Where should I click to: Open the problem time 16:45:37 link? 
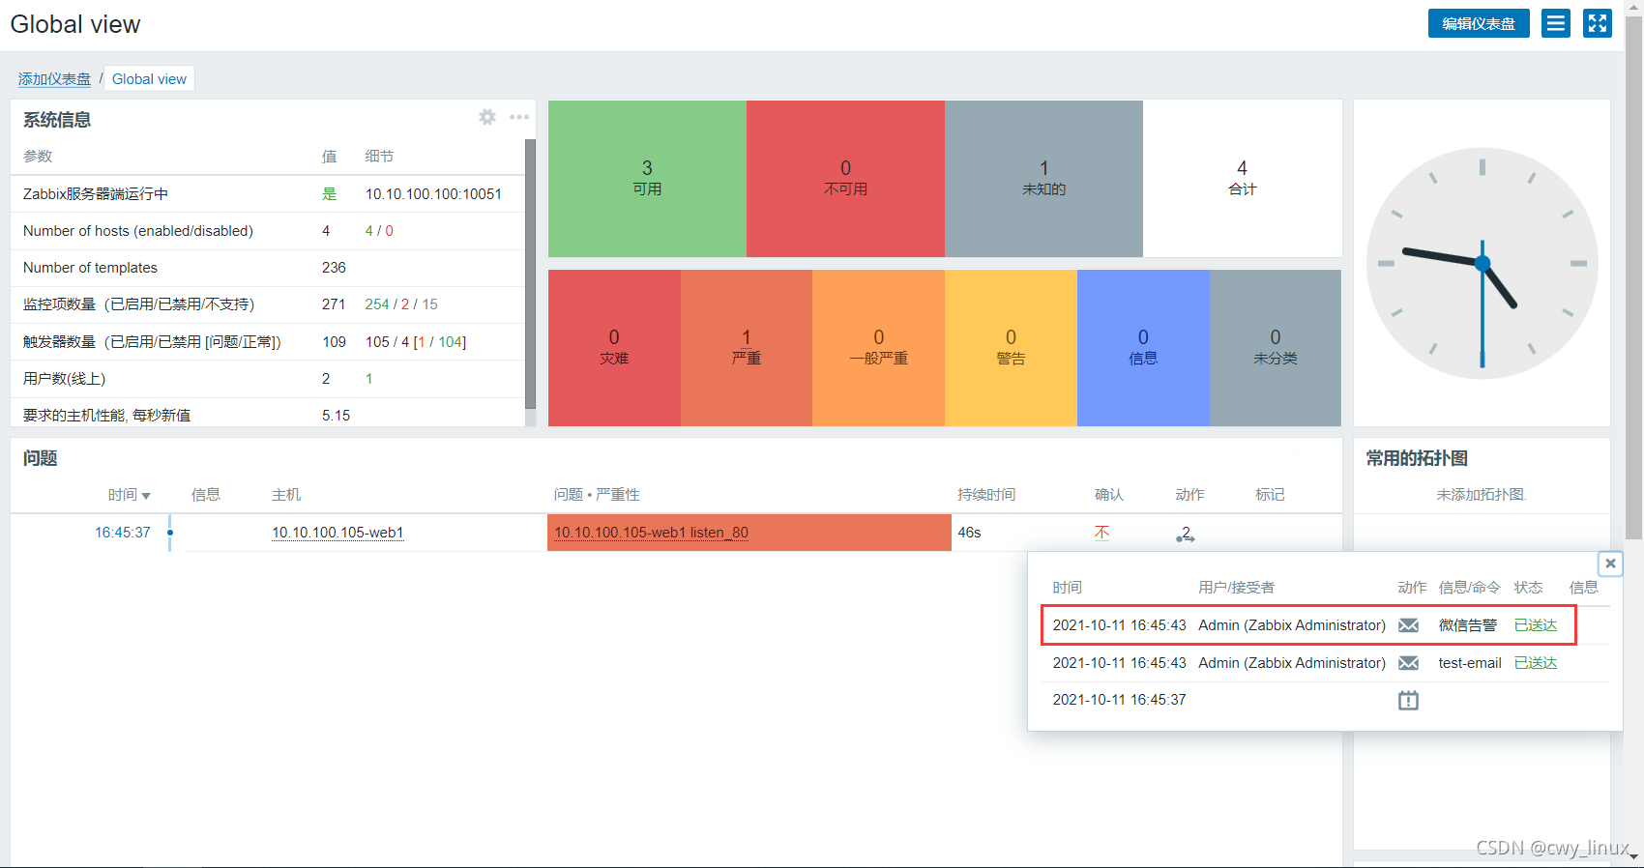pos(123,533)
